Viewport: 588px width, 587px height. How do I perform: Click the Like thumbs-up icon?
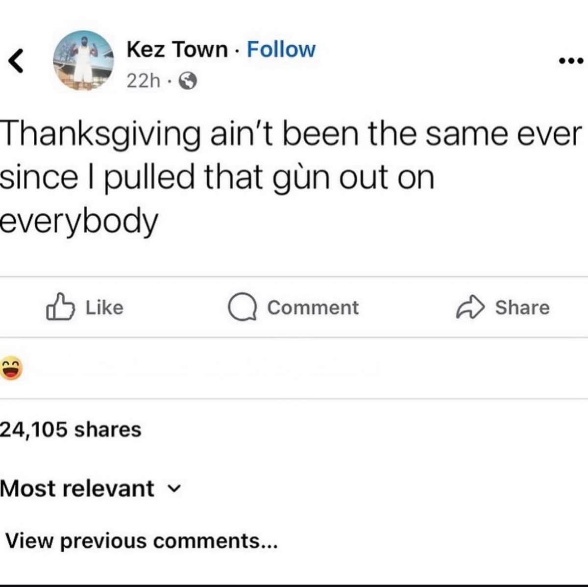pos(61,308)
